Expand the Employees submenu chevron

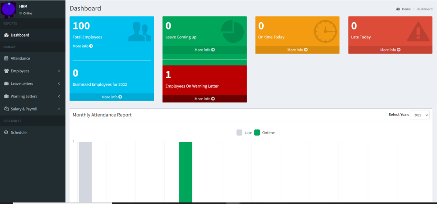pyautogui.click(x=59, y=71)
